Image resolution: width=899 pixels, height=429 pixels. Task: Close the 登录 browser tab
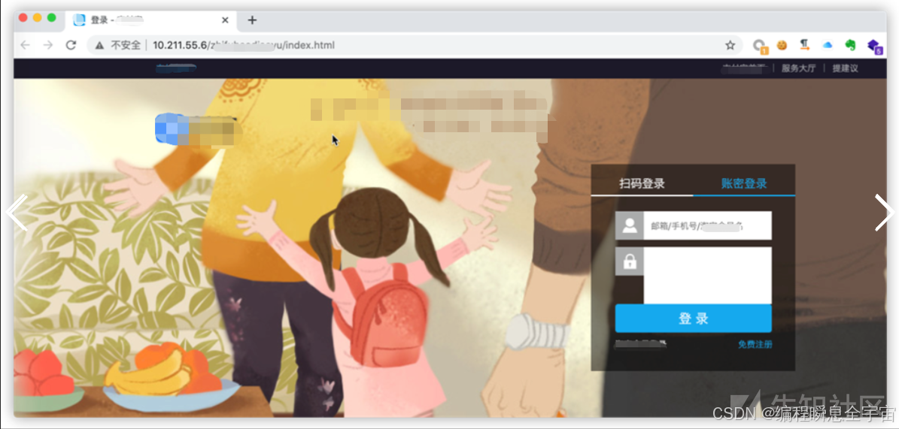[x=226, y=20]
